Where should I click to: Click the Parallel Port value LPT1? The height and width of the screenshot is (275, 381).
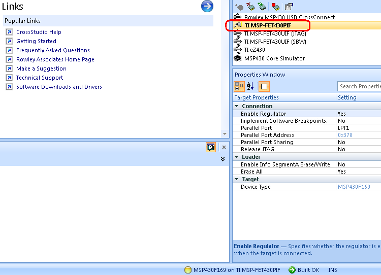[x=343, y=128]
